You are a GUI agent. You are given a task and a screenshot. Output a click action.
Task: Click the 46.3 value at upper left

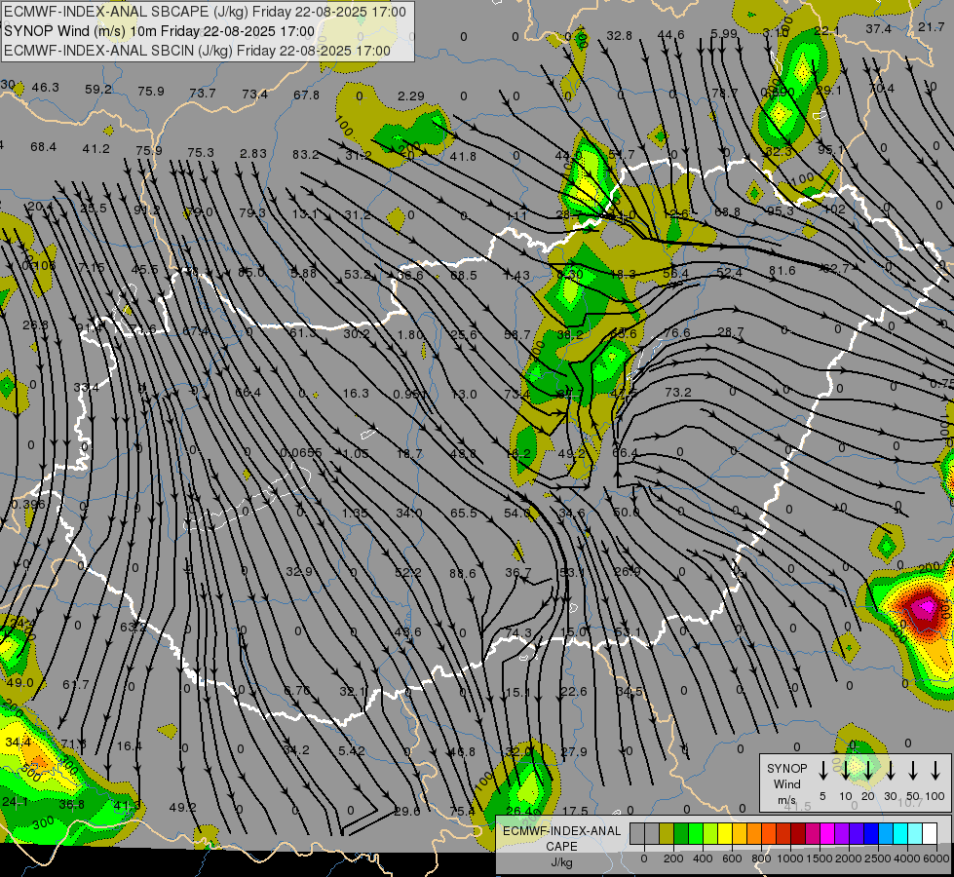click(x=46, y=88)
